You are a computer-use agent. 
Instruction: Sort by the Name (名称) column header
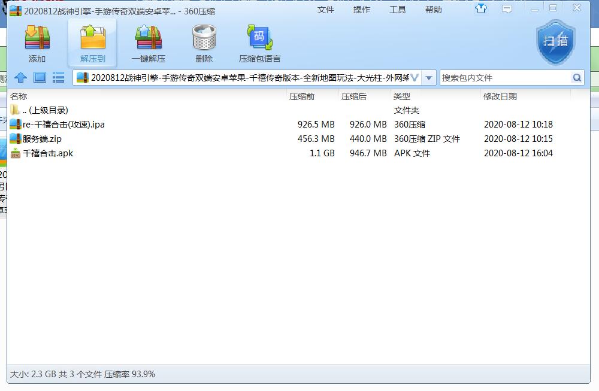point(19,96)
